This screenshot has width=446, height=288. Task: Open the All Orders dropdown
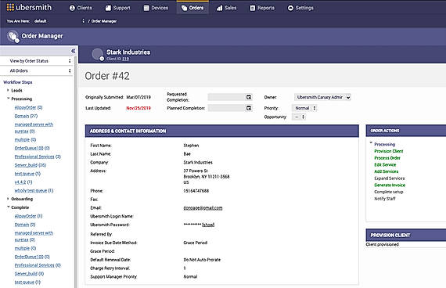(x=37, y=70)
